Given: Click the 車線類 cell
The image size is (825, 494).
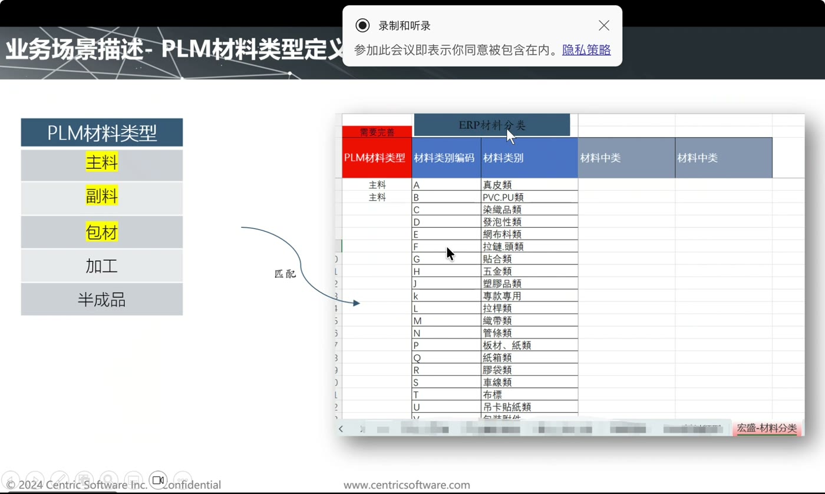Looking at the screenshot, I should pyautogui.click(x=530, y=383).
